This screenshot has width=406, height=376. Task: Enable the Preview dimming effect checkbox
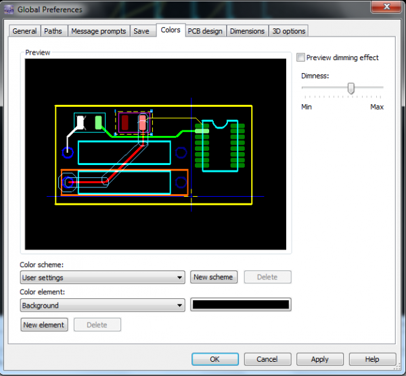point(302,57)
